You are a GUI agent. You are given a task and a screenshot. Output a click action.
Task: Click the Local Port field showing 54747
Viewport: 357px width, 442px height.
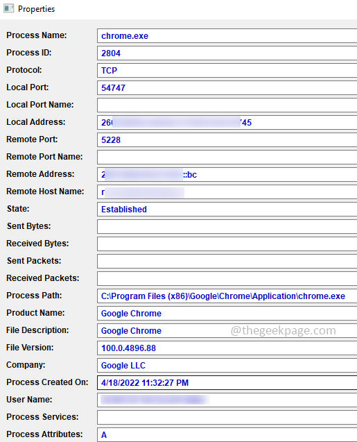pos(227,88)
